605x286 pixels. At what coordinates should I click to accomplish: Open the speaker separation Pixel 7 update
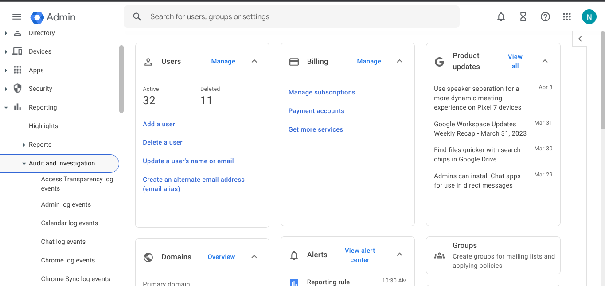coord(478,98)
